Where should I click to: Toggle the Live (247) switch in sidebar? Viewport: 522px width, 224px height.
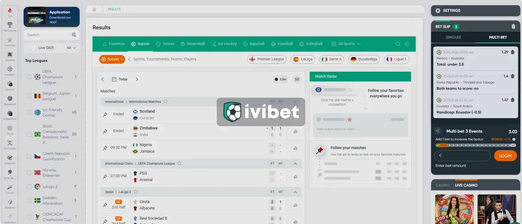click(x=31, y=48)
